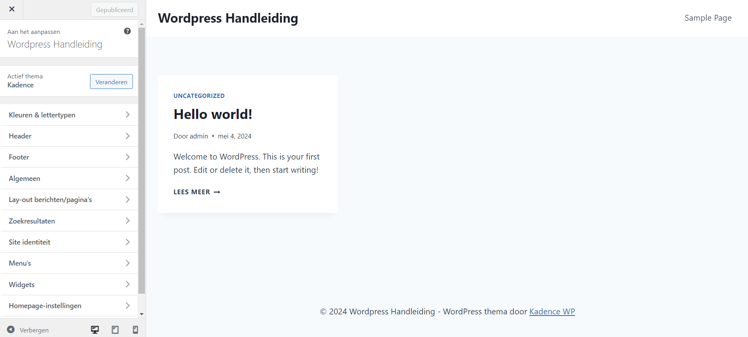Screen dimensions: 748x337
Task: Select the Site identiteit label
Action: point(30,242)
